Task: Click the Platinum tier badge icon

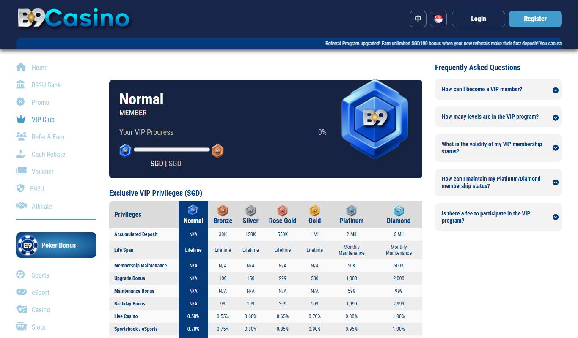Action: (x=352, y=210)
